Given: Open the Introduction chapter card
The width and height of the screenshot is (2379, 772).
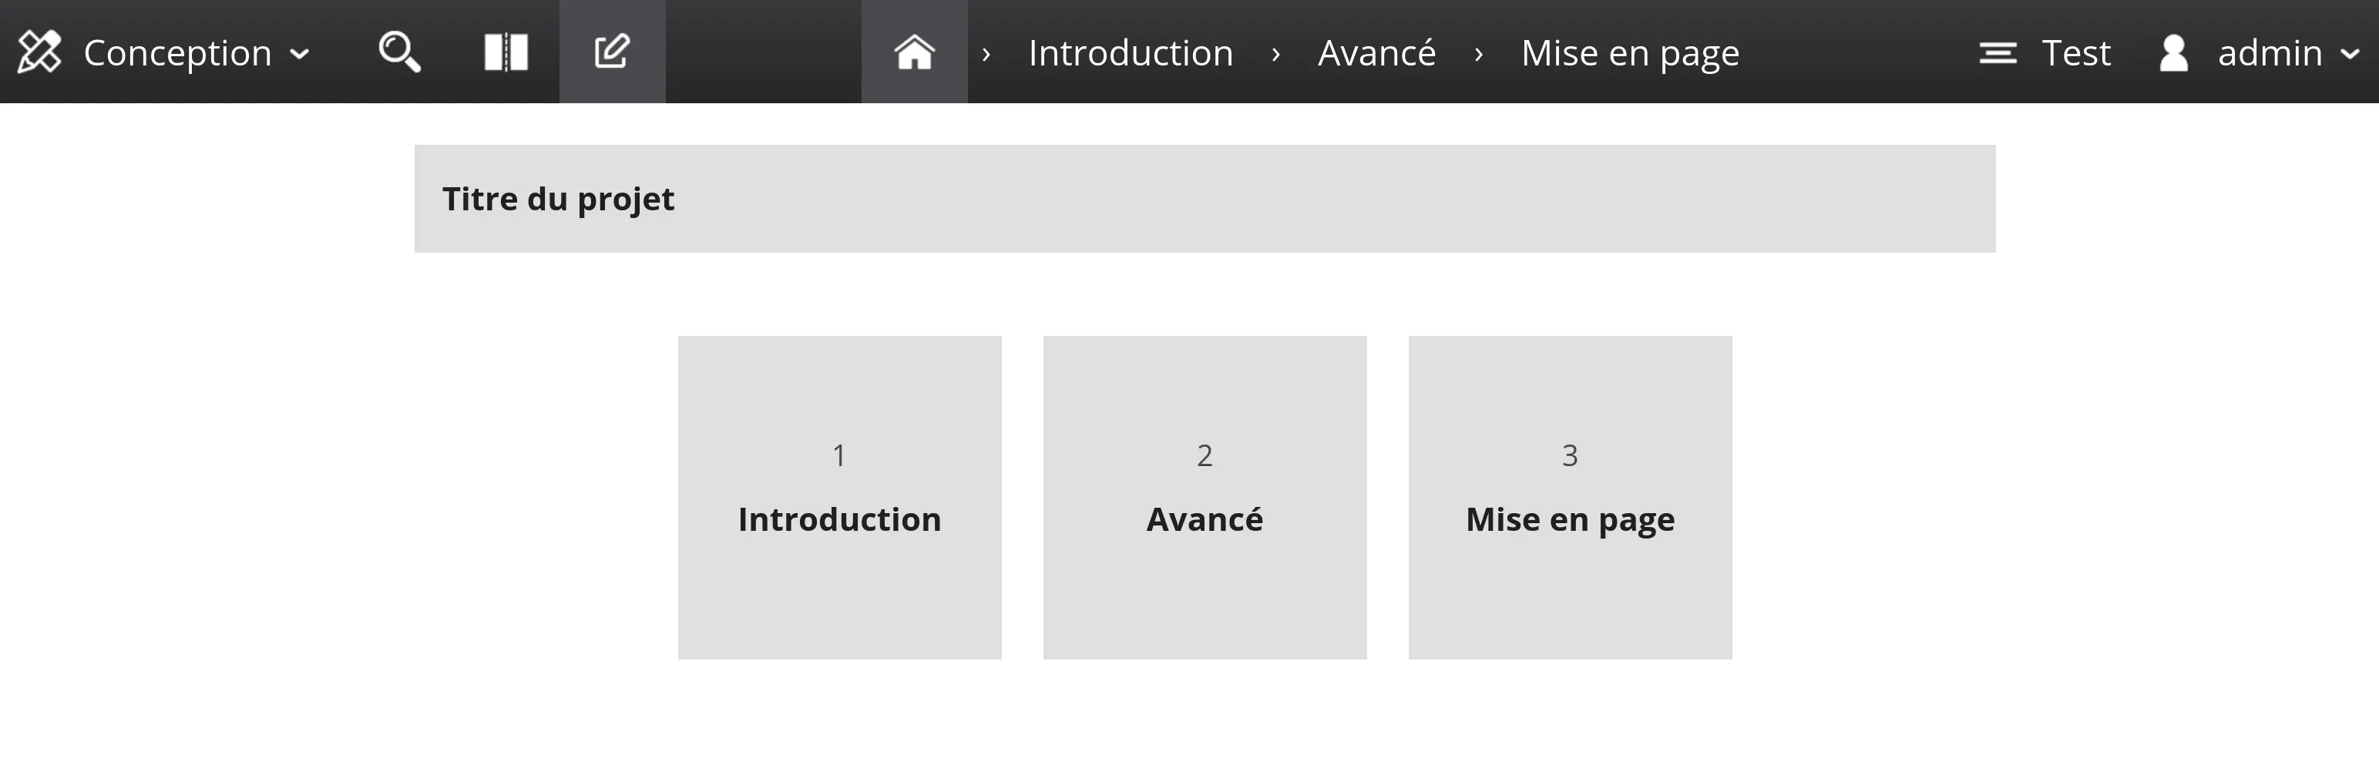Looking at the screenshot, I should [839, 497].
